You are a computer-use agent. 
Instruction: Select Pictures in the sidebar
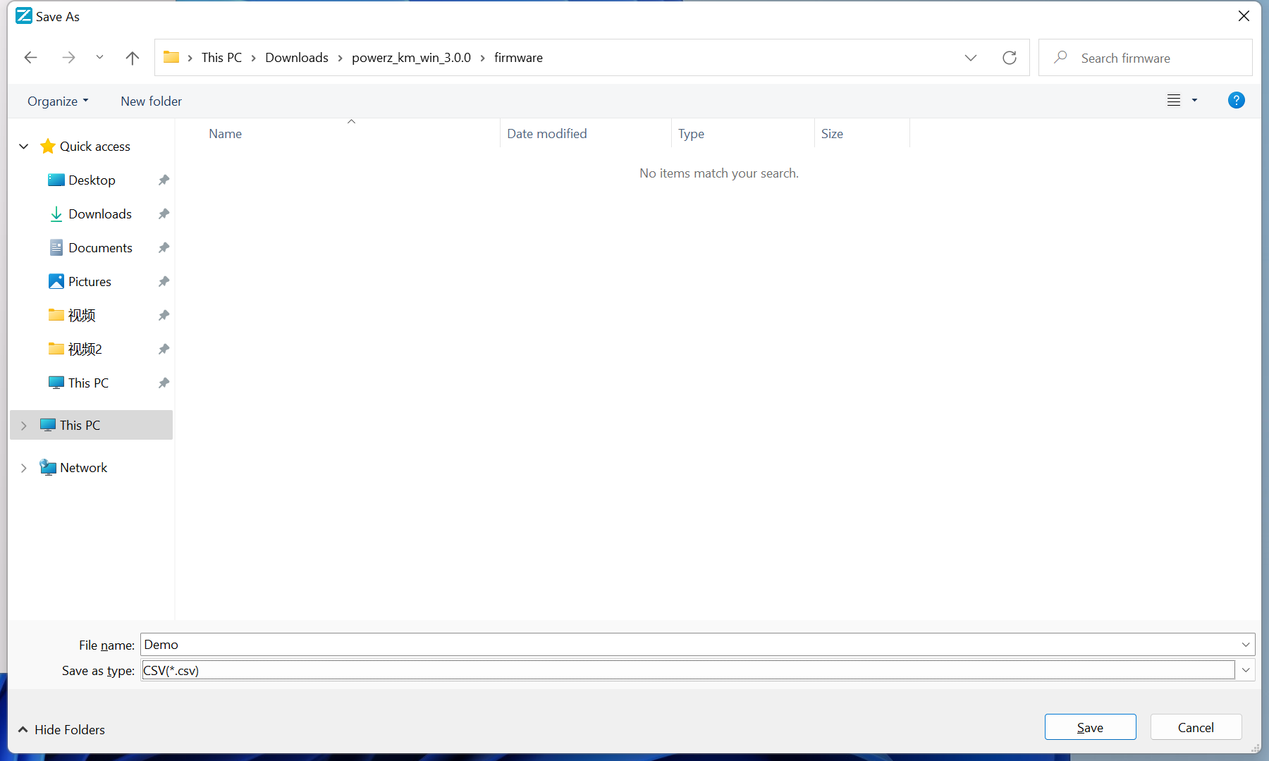pos(90,281)
